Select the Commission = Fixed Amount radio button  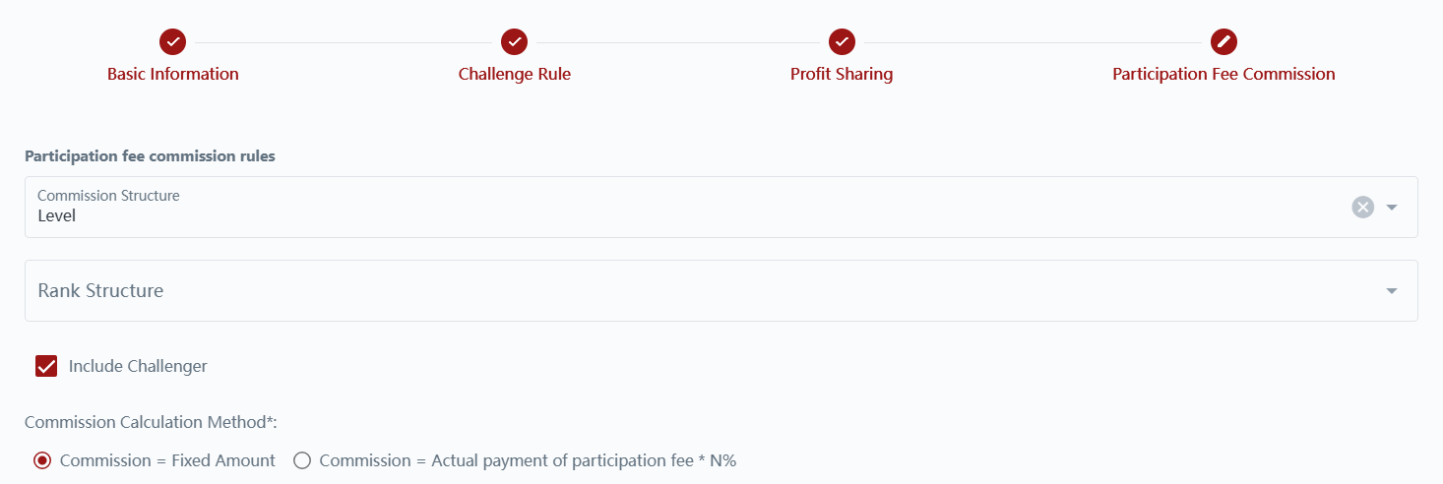(42, 460)
